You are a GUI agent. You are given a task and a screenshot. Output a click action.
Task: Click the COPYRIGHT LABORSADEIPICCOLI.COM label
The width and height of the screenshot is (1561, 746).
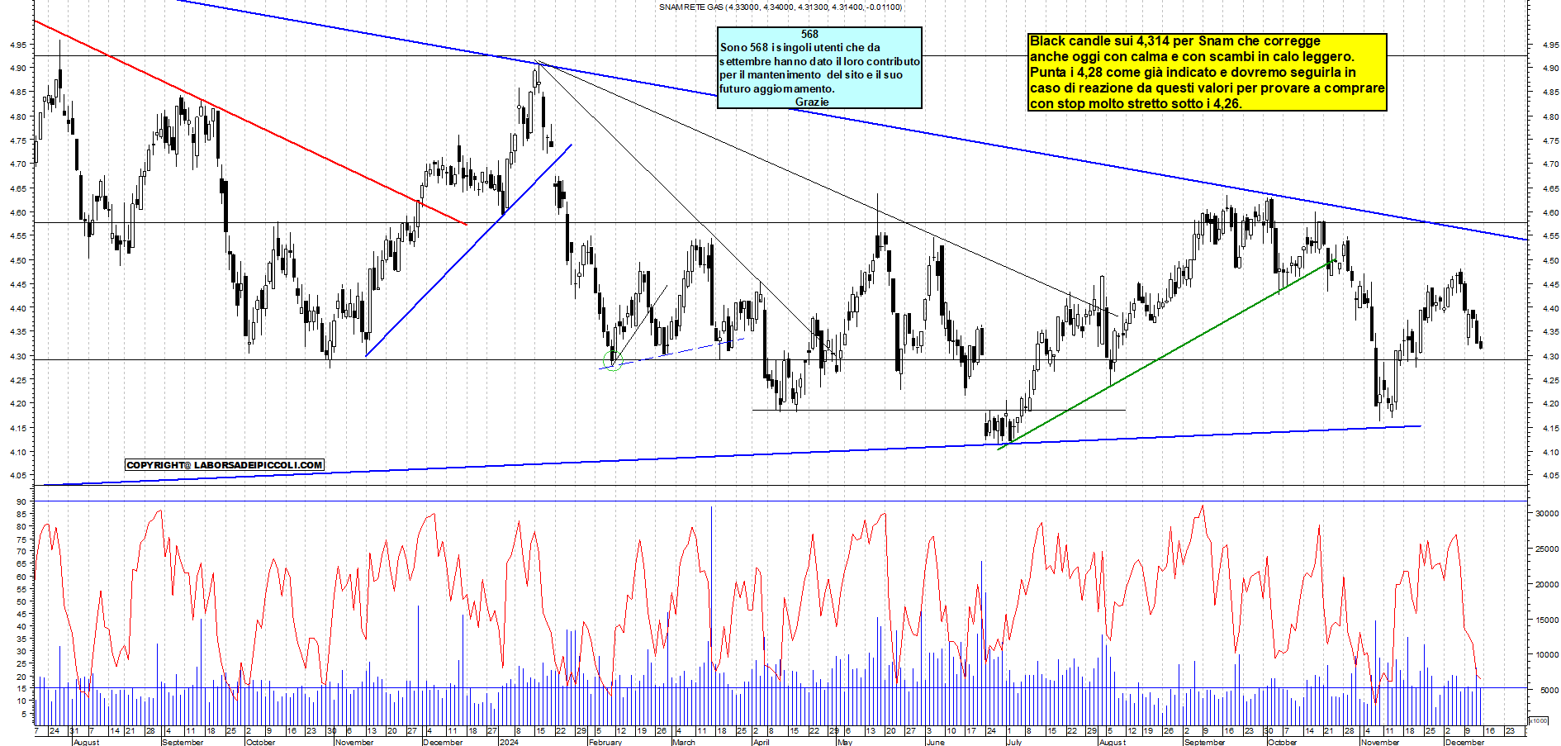(x=225, y=465)
